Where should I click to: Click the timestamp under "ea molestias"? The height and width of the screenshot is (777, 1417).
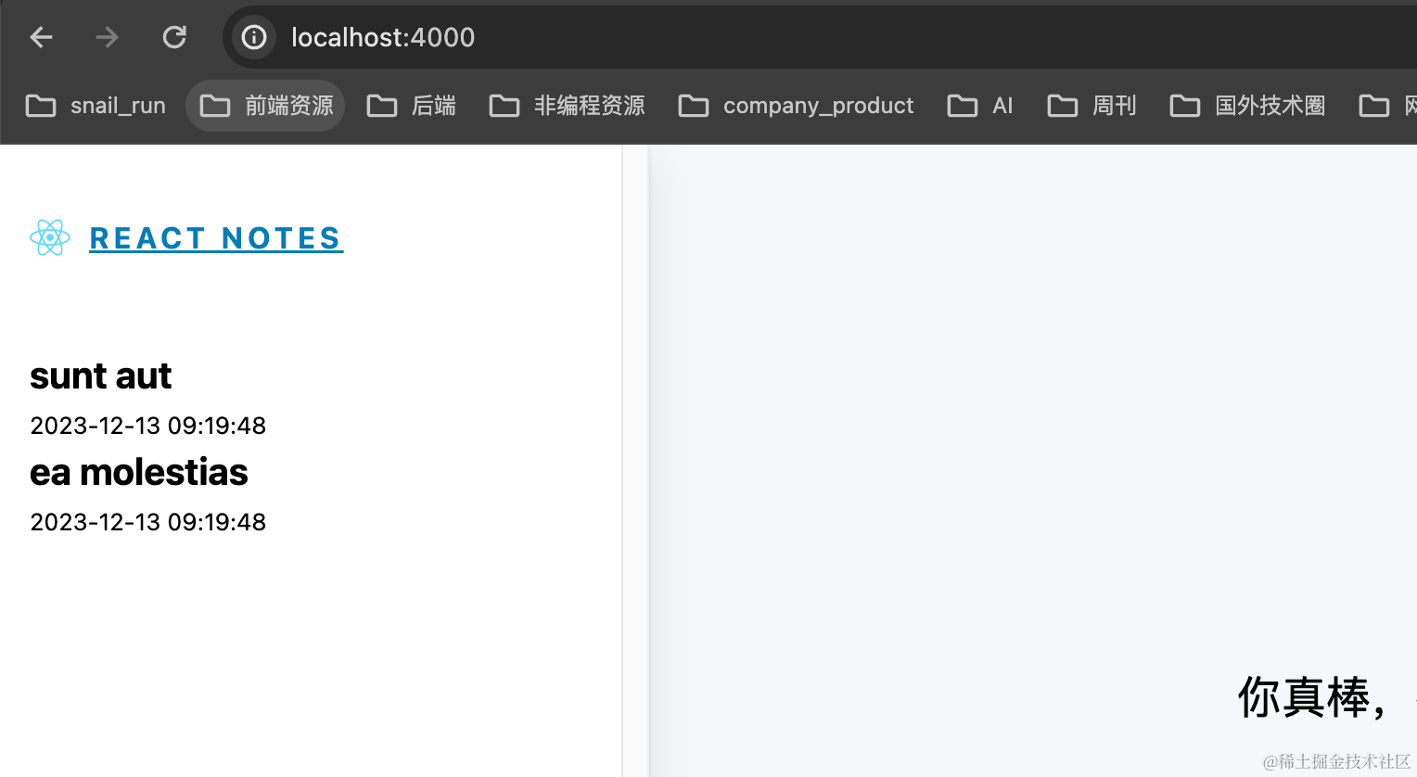[148, 522]
